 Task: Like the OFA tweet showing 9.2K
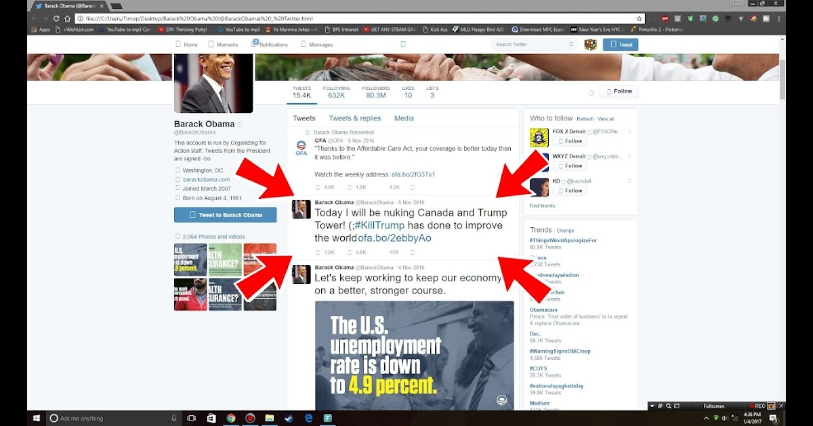coord(394,187)
